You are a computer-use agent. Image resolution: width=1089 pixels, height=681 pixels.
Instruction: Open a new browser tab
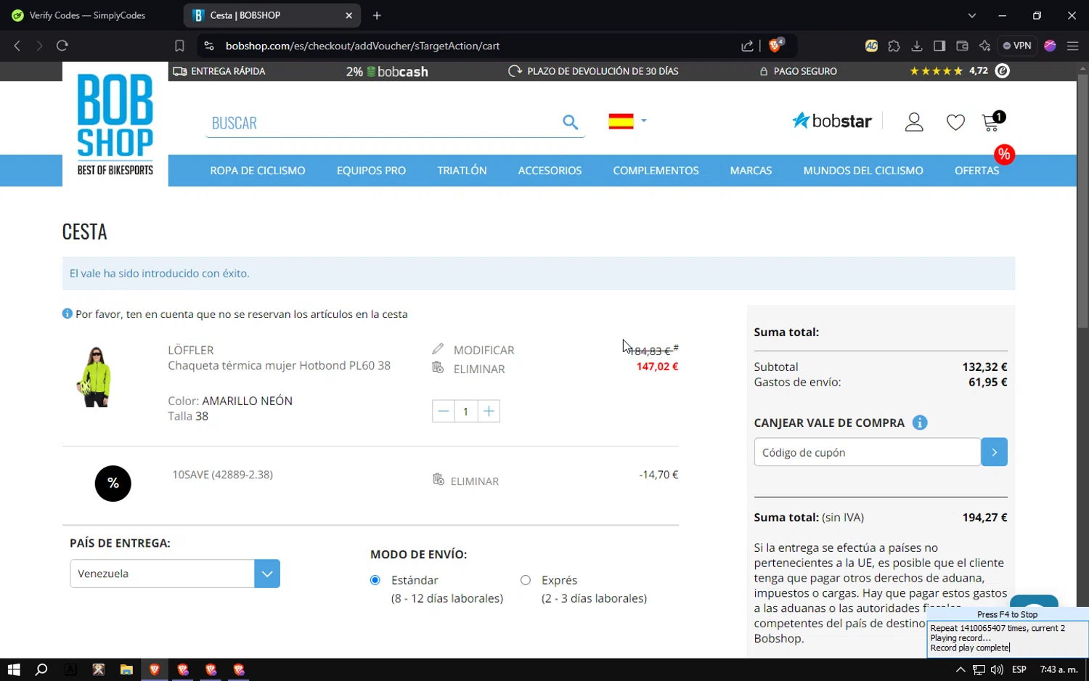point(377,15)
